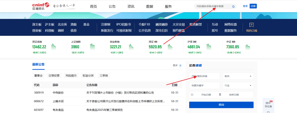Click the cninfo 巨潮资讯 logo

[x=40, y=6]
